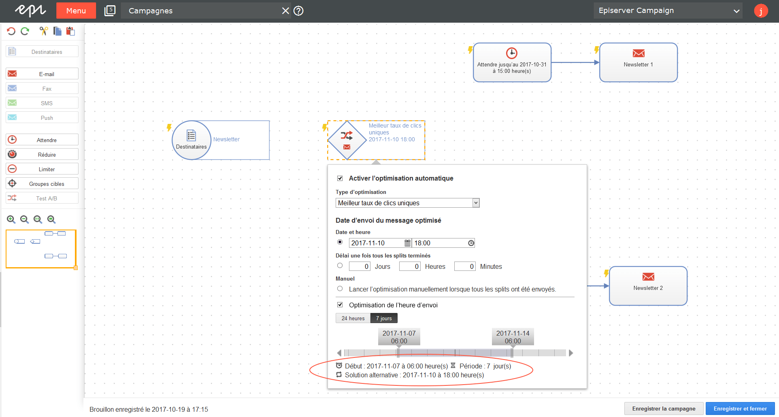
Task: Click the undo arrow icon
Action: (11, 31)
